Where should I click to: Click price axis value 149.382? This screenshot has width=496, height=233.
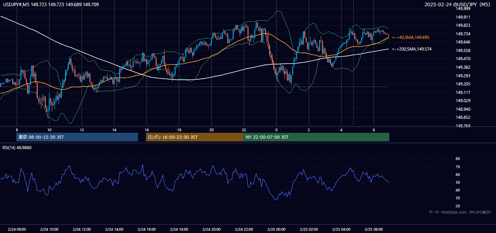click(x=463, y=67)
